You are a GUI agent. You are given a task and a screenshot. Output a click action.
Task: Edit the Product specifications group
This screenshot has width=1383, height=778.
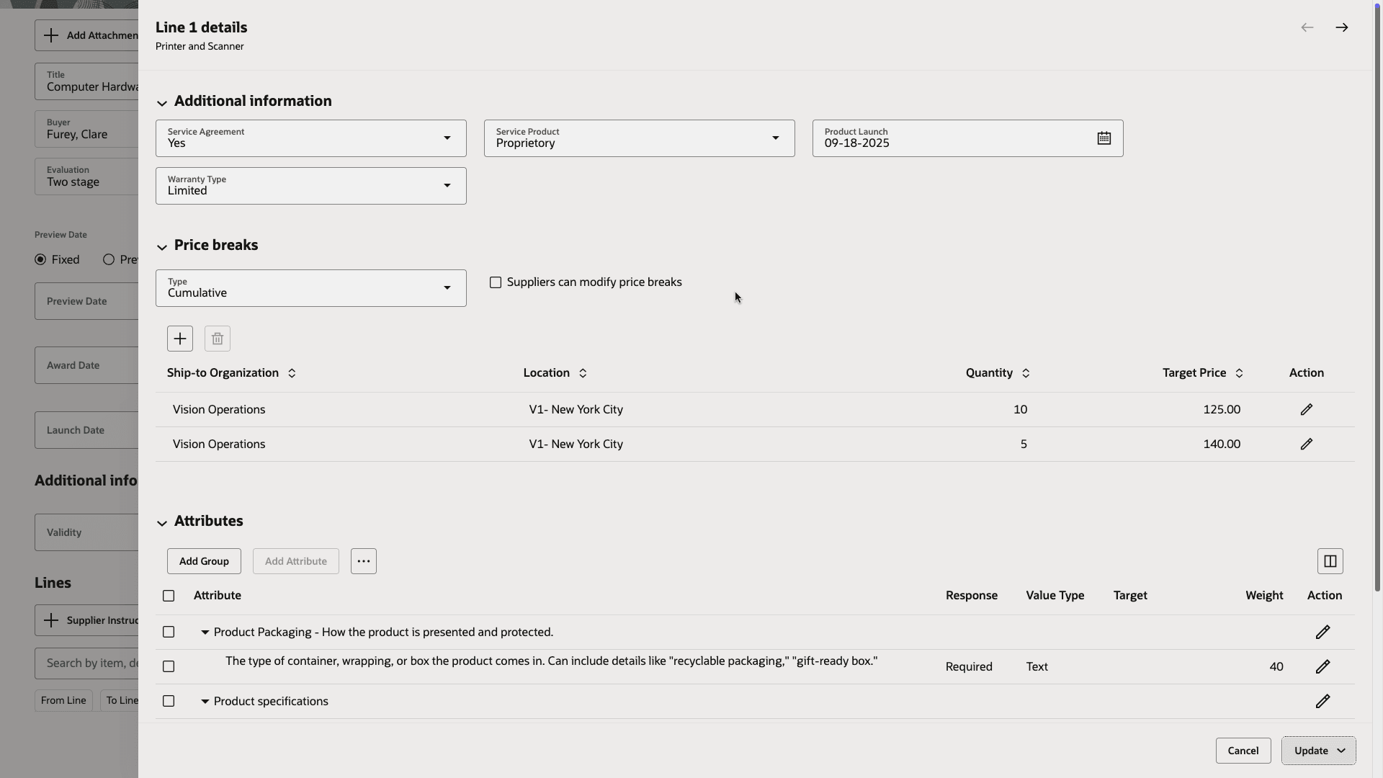click(1322, 701)
